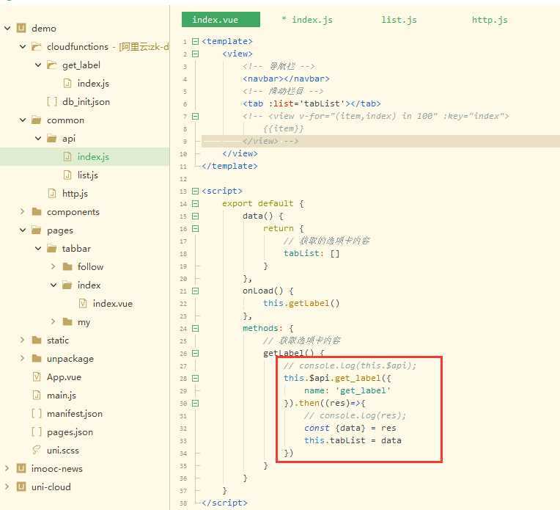The image size is (560, 510).
Task: Expand the follow folder
Action: pyautogui.click(x=54, y=266)
